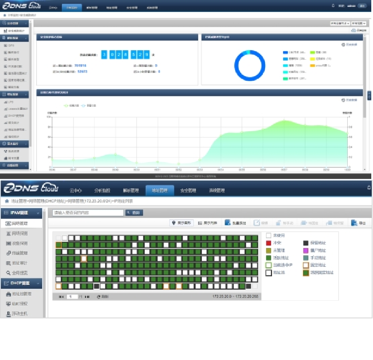This screenshot has height=360, width=373.
Task: Select the highlighted 分析监控 tab
Action: (71, 8)
